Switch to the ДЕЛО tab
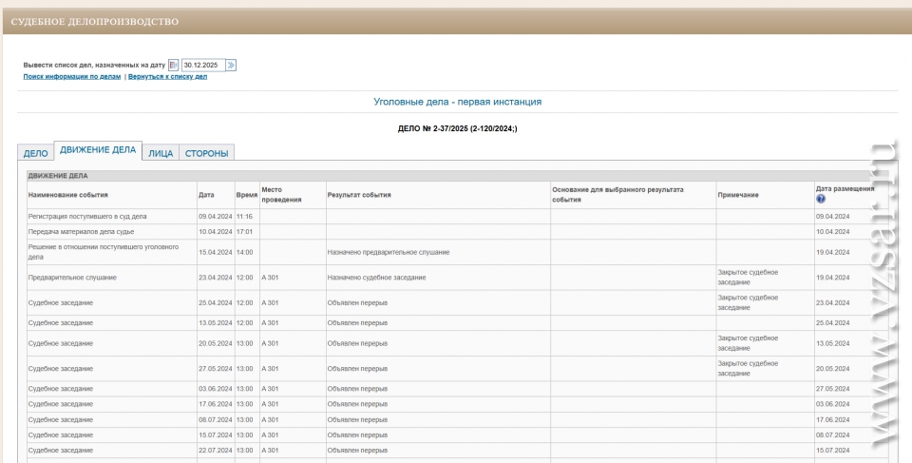912x463 pixels. pyautogui.click(x=35, y=153)
